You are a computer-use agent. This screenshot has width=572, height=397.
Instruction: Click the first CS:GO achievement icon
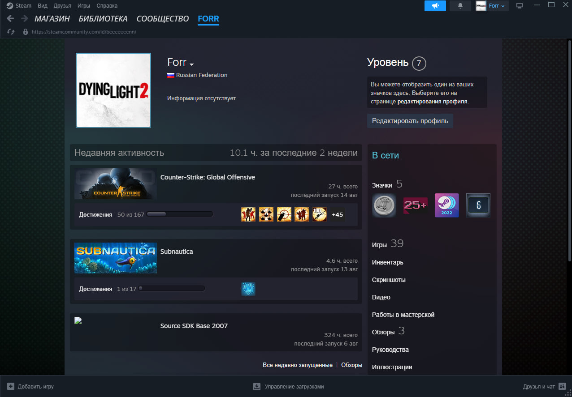pyautogui.click(x=248, y=214)
